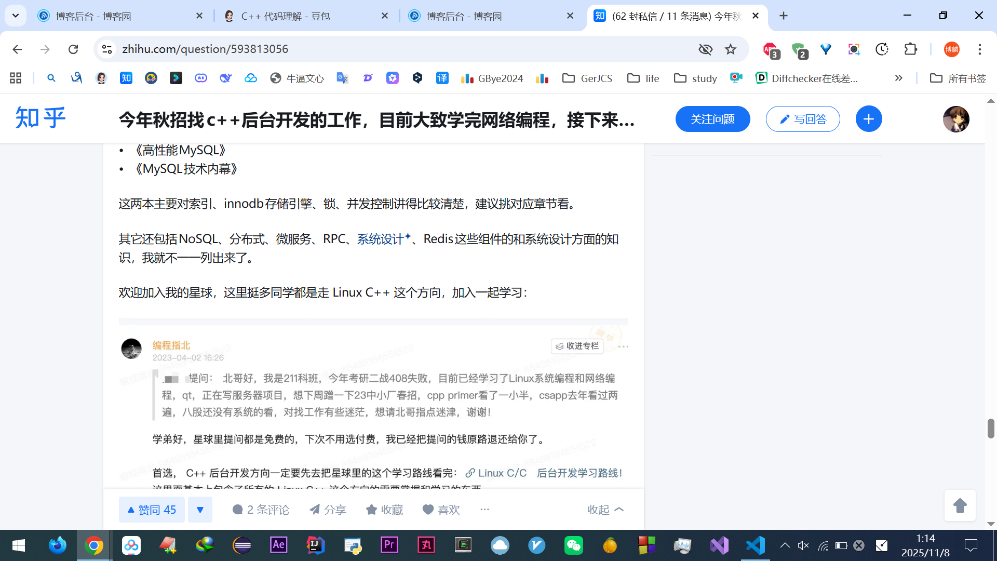Click the 关注问题 button
997x561 pixels.
(712, 119)
